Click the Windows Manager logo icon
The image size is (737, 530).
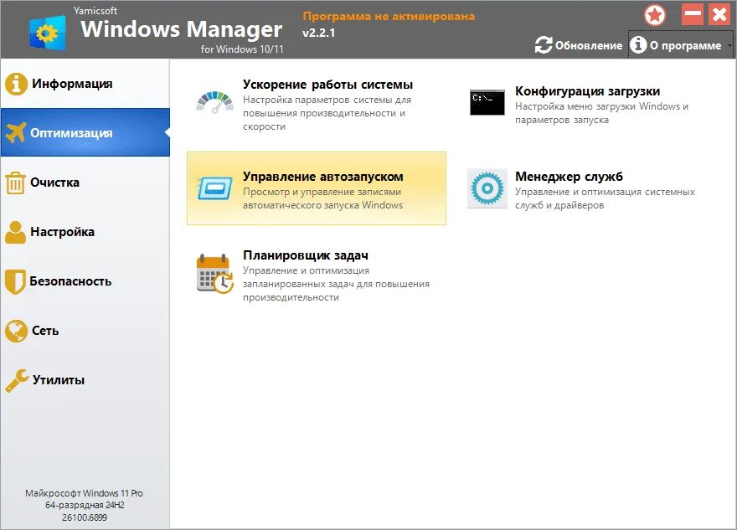tap(48, 33)
